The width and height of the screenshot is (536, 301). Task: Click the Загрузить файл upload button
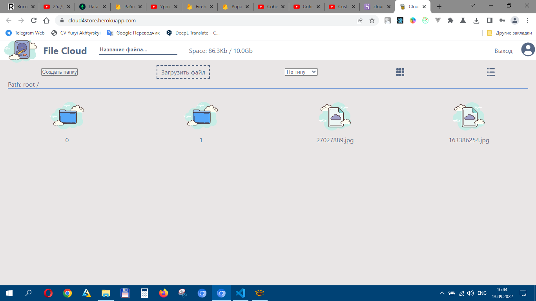coord(183,72)
